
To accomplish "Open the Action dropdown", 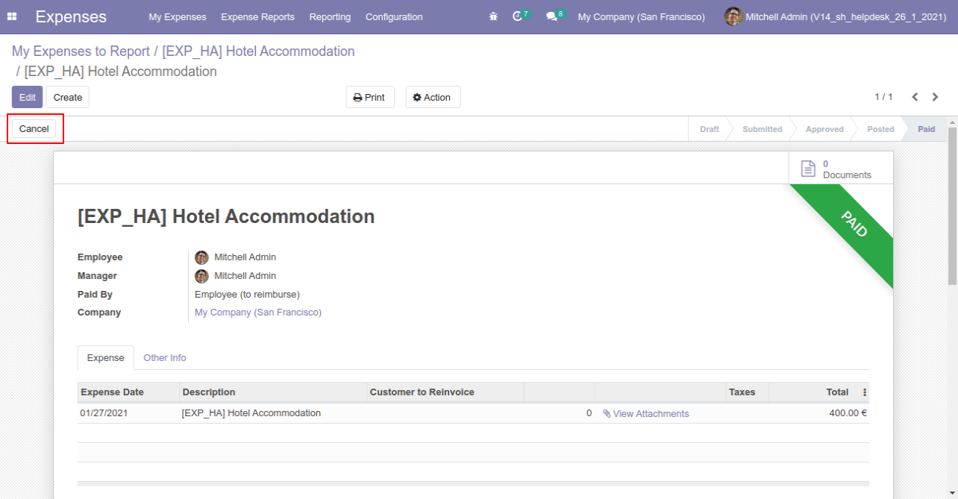I will coord(433,97).
